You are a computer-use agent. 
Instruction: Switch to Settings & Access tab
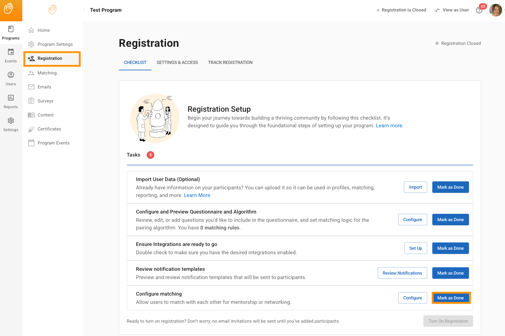[x=177, y=63]
